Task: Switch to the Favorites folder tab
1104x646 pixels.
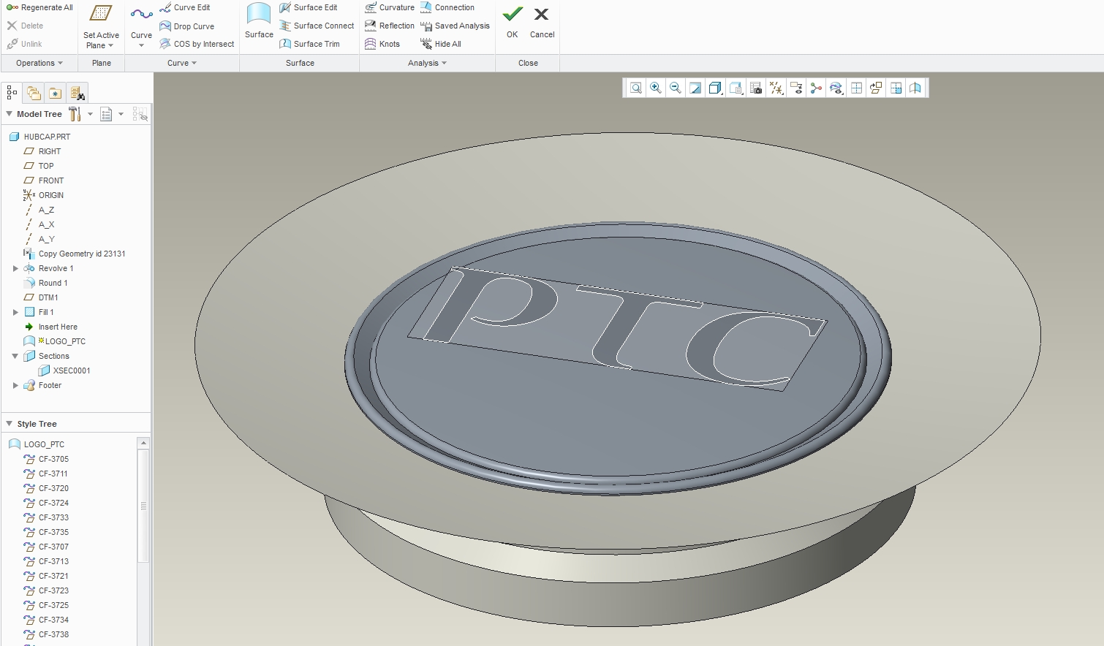Action: (x=55, y=93)
